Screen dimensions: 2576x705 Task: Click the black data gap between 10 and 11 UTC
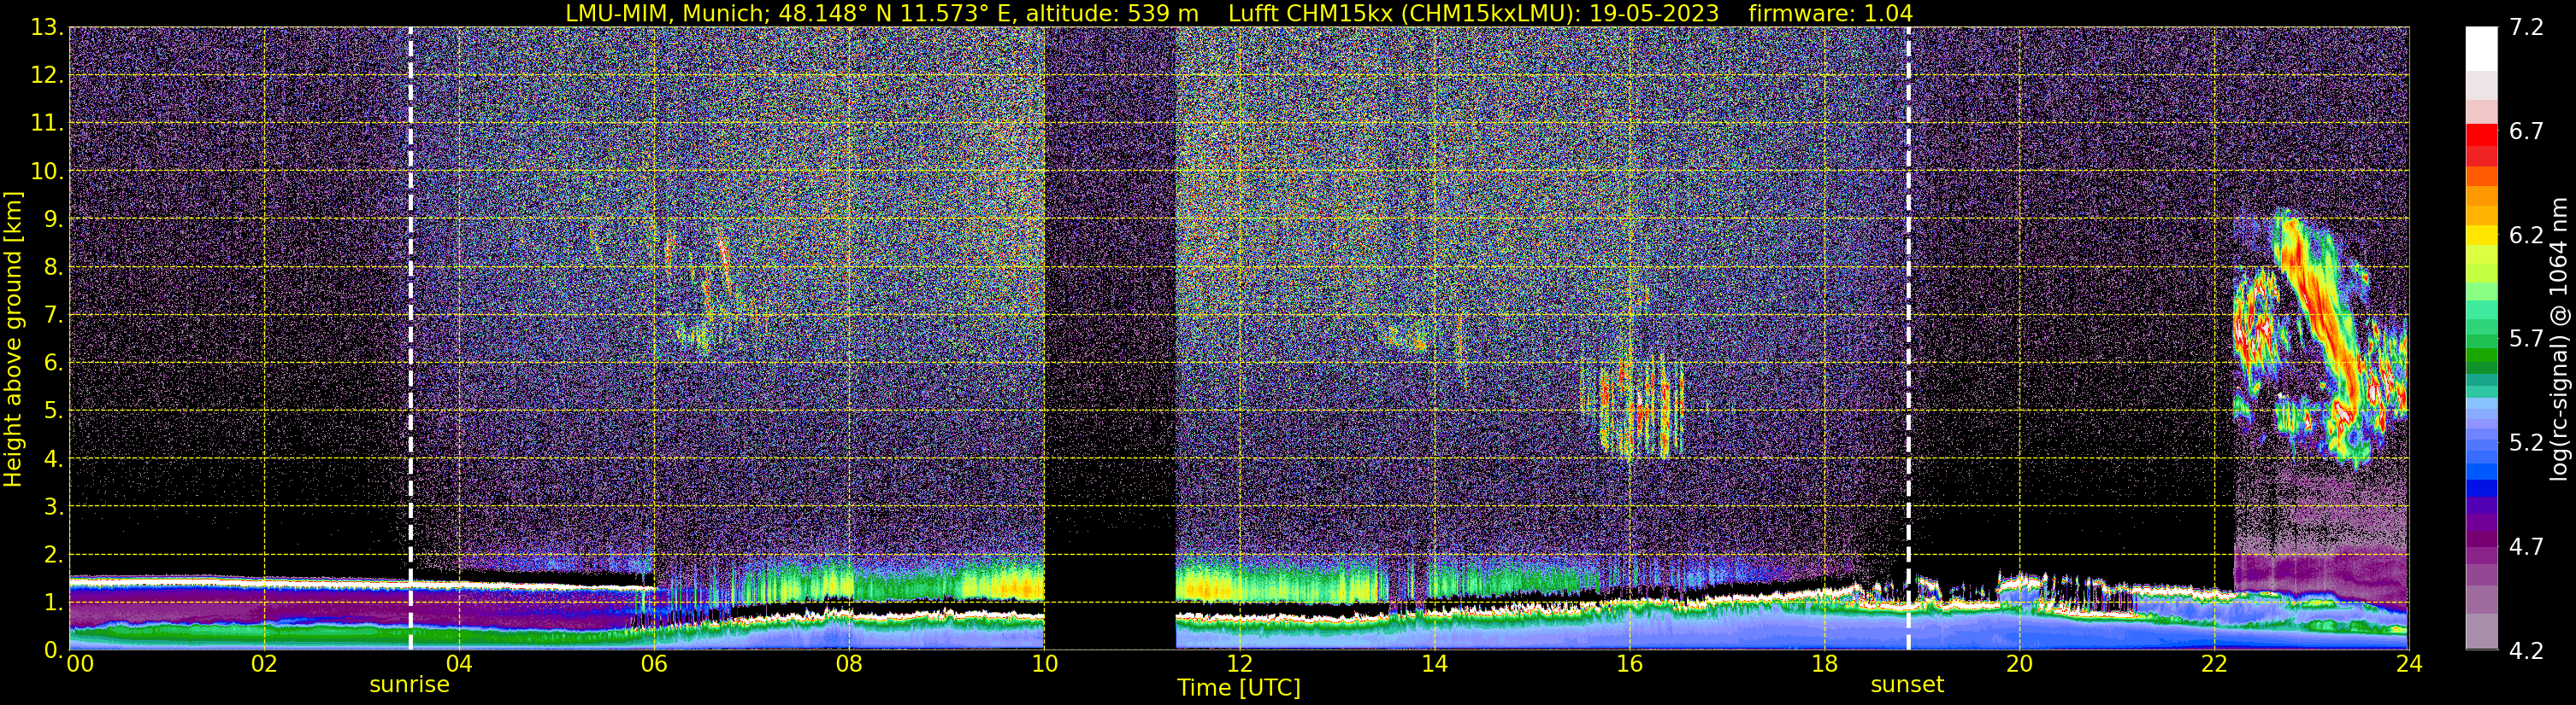[x=1109, y=340]
